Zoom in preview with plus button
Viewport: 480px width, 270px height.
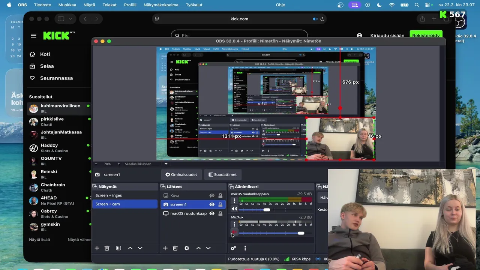pos(119,164)
